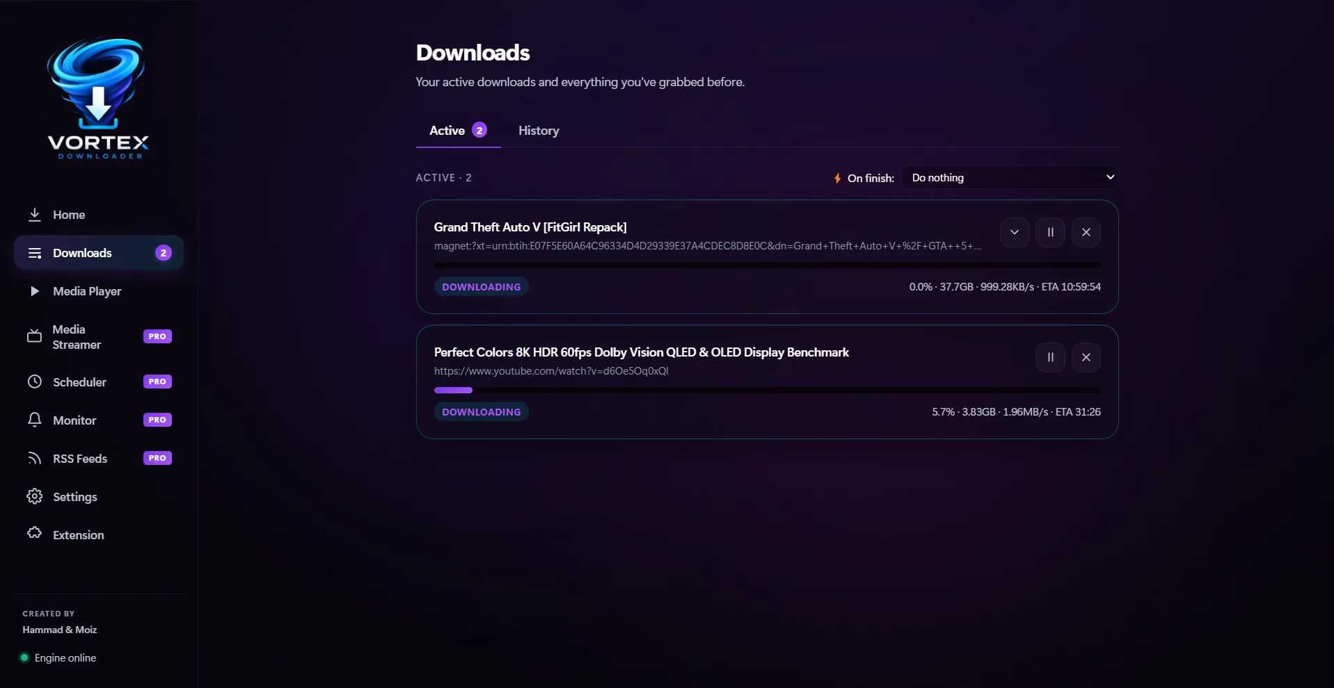Click the ACTIVE · 2 section label

pyautogui.click(x=443, y=178)
